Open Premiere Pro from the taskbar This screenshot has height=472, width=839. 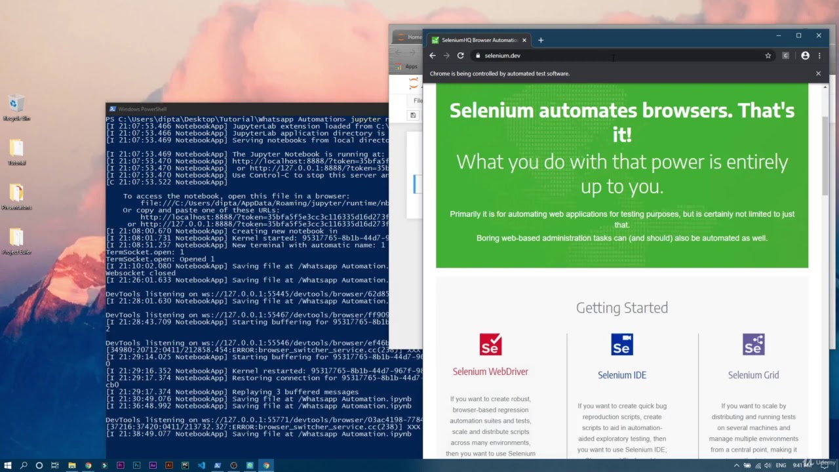coord(121,465)
